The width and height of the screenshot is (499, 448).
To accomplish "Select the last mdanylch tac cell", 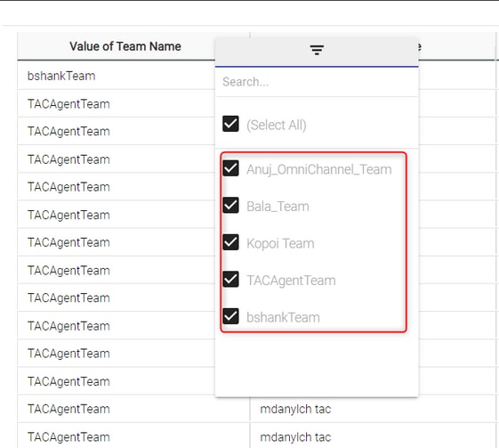I will [295, 437].
